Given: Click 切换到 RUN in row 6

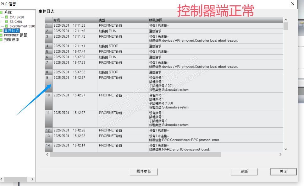Looking at the screenshot, I should coord(108,57).
